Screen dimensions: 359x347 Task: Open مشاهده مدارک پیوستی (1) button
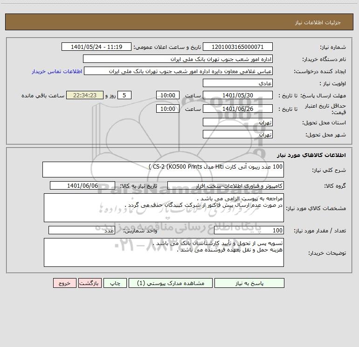point(171,283)
